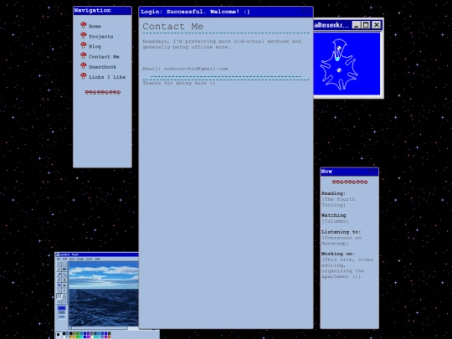452x339 pixels.
Task: Click the mushroom icon beside Blog
Action: (x=84, y=45)
